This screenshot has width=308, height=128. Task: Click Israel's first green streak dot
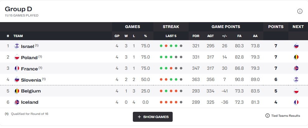[161, 46]
